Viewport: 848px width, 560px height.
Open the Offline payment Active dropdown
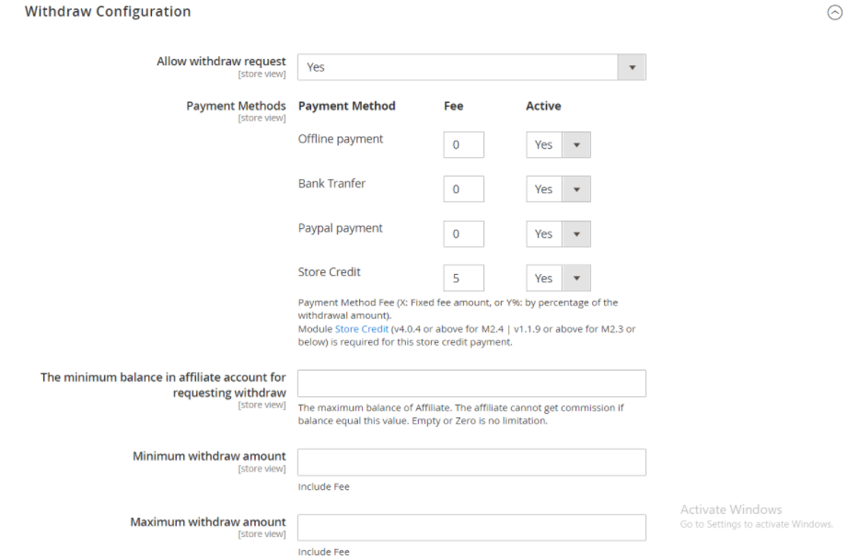click(557, 145)
